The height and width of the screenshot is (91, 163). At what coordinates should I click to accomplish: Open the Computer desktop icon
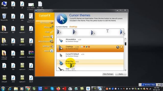[x=4, y=5]
